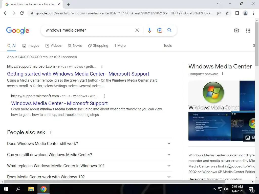Clear the search box with the X
Screen dimensions: 259x194
tap(137, 30)
